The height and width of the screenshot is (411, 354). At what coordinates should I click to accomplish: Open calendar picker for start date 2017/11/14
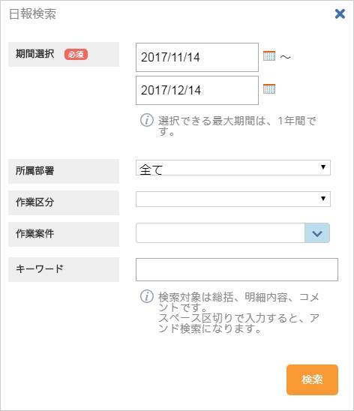[x=269, y=55]
